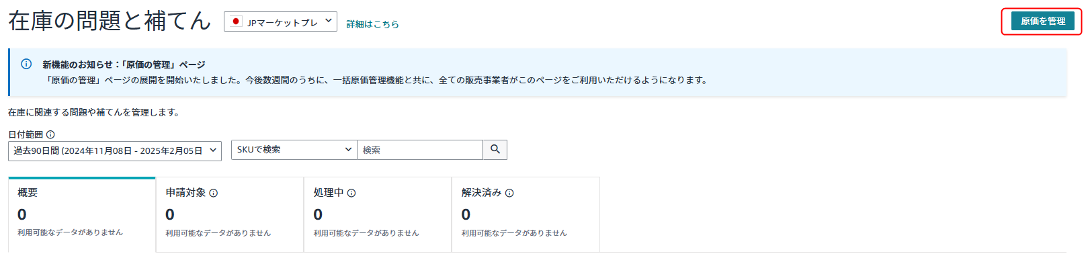Image resolution: width=1090 pixels, height=260 pixels.
Task: Click the magnifying glass search button
Action: click(x=495, y=150)
